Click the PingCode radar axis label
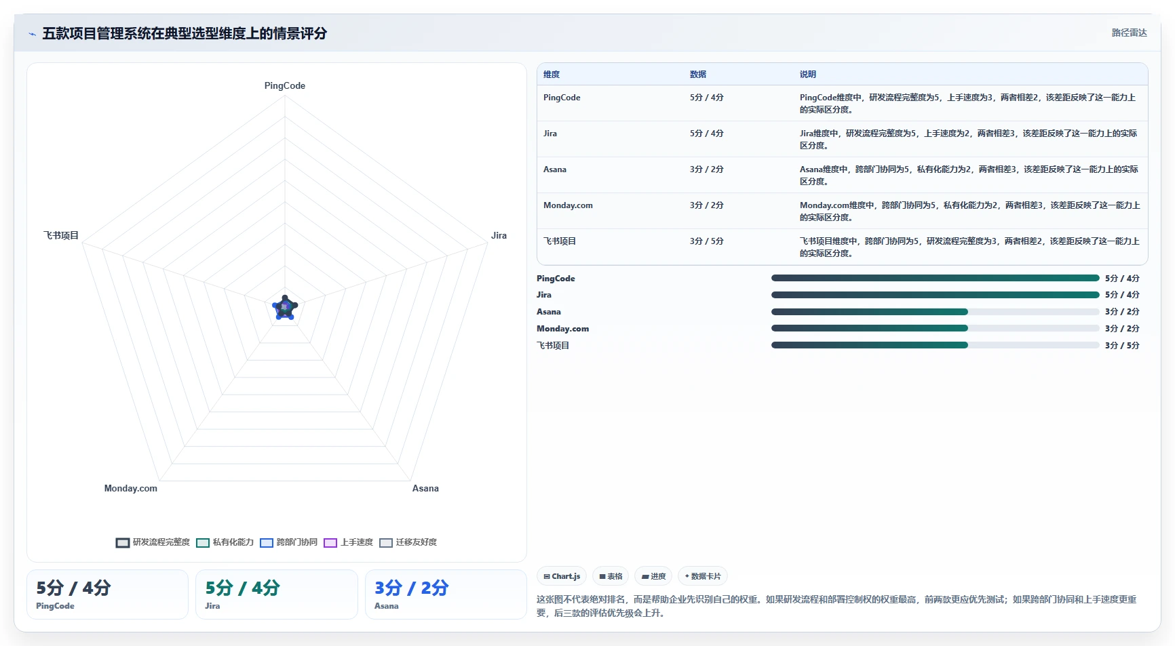 tap(285, 85)
